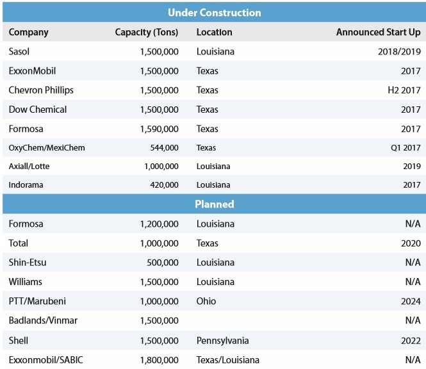Click the 'Announced Start Up' column header
This screenshot has width=426, height=369.
379,32
